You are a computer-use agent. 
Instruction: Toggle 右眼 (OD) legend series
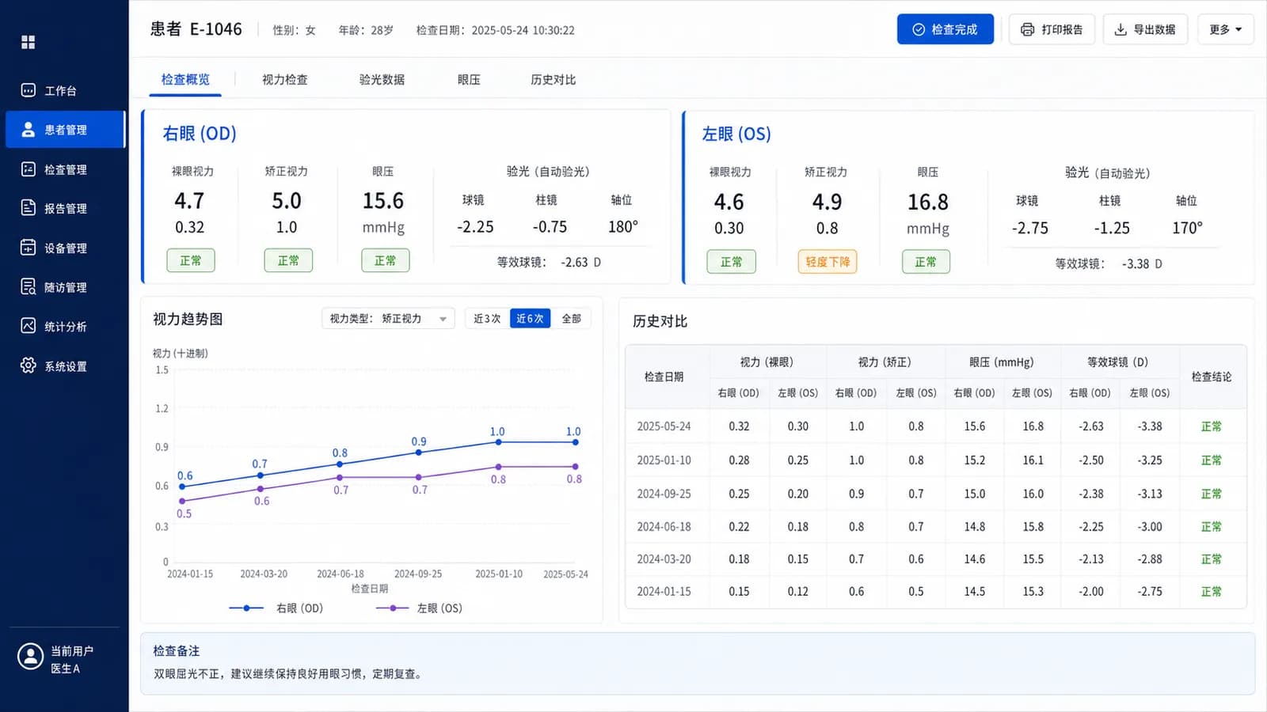point(276,608)
